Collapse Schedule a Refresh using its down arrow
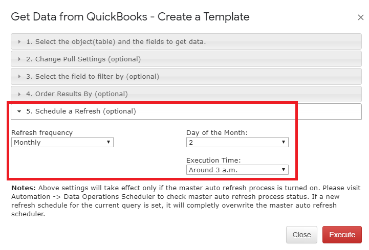Image resolution: width=369 pixels, height=250 pixels. [19, 111]
